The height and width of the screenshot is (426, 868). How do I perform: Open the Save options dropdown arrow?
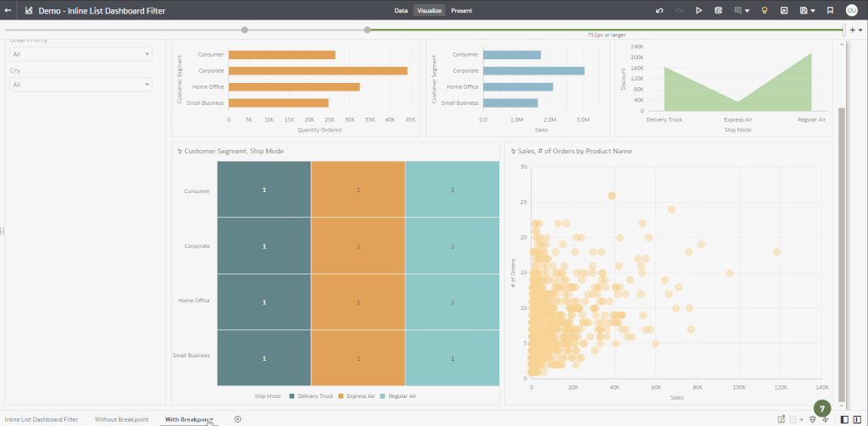coord(814,11)
